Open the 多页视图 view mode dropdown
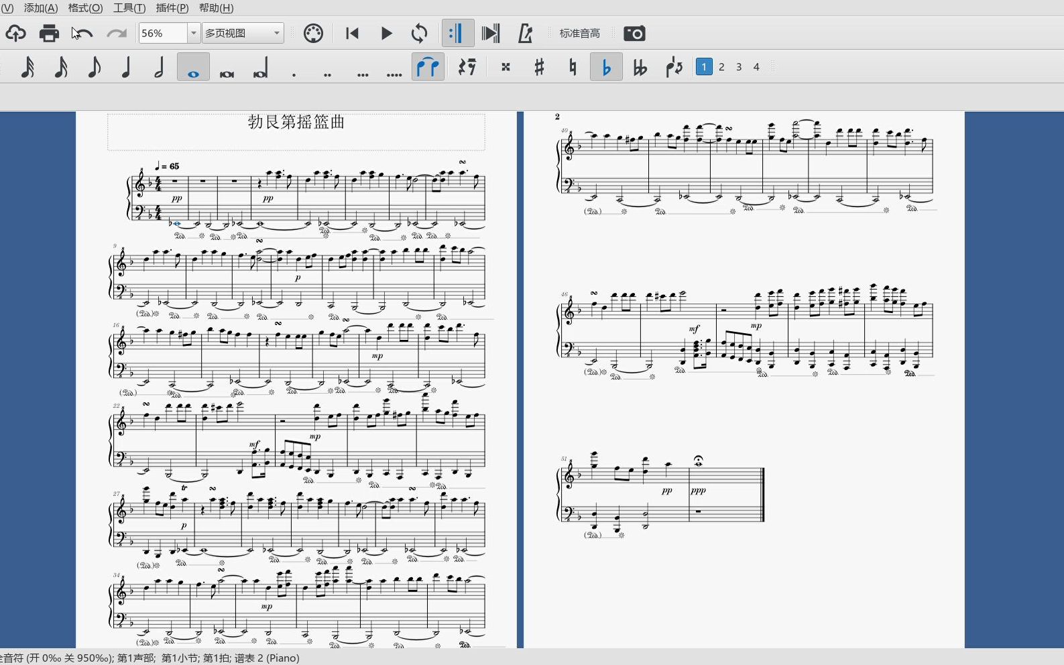This screenshot has width=1064, height=665. (243, 33)
